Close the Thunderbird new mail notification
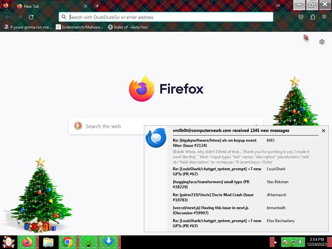 click(323, 131)
